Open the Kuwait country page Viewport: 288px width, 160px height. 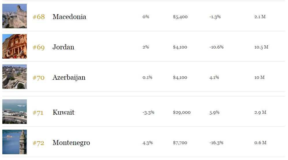point(63,112)
